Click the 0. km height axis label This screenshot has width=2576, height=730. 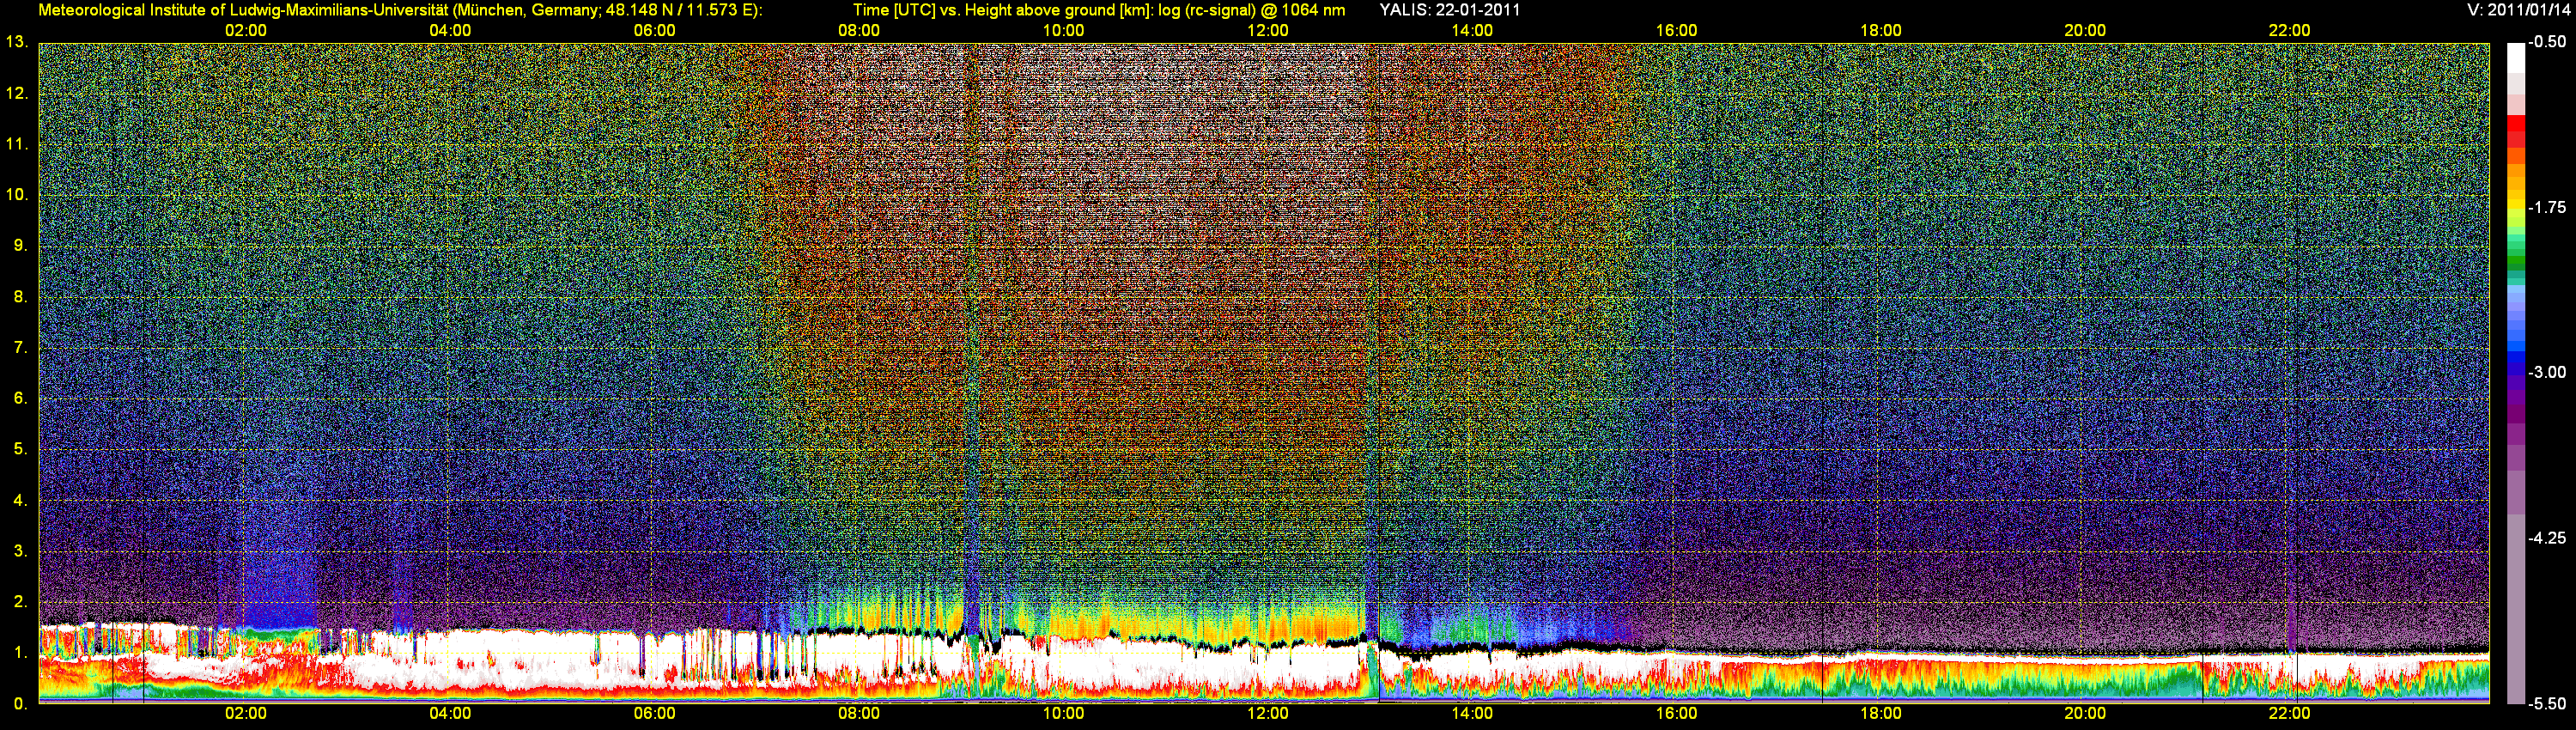click(x=20, y=704)
